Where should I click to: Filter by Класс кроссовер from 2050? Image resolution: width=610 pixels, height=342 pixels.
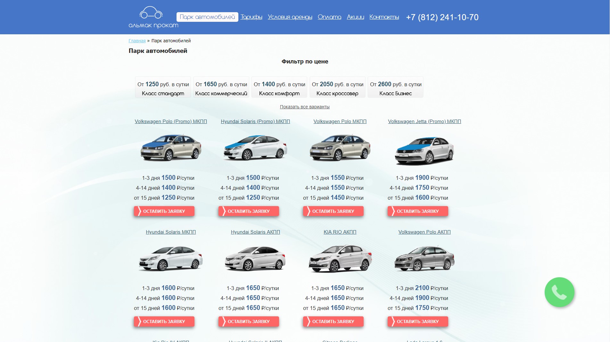337,87
